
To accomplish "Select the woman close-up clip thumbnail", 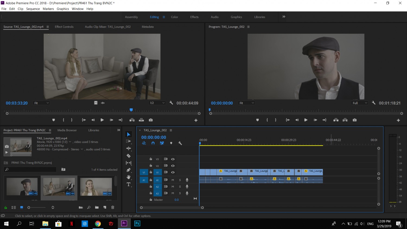I will point(96,187).
